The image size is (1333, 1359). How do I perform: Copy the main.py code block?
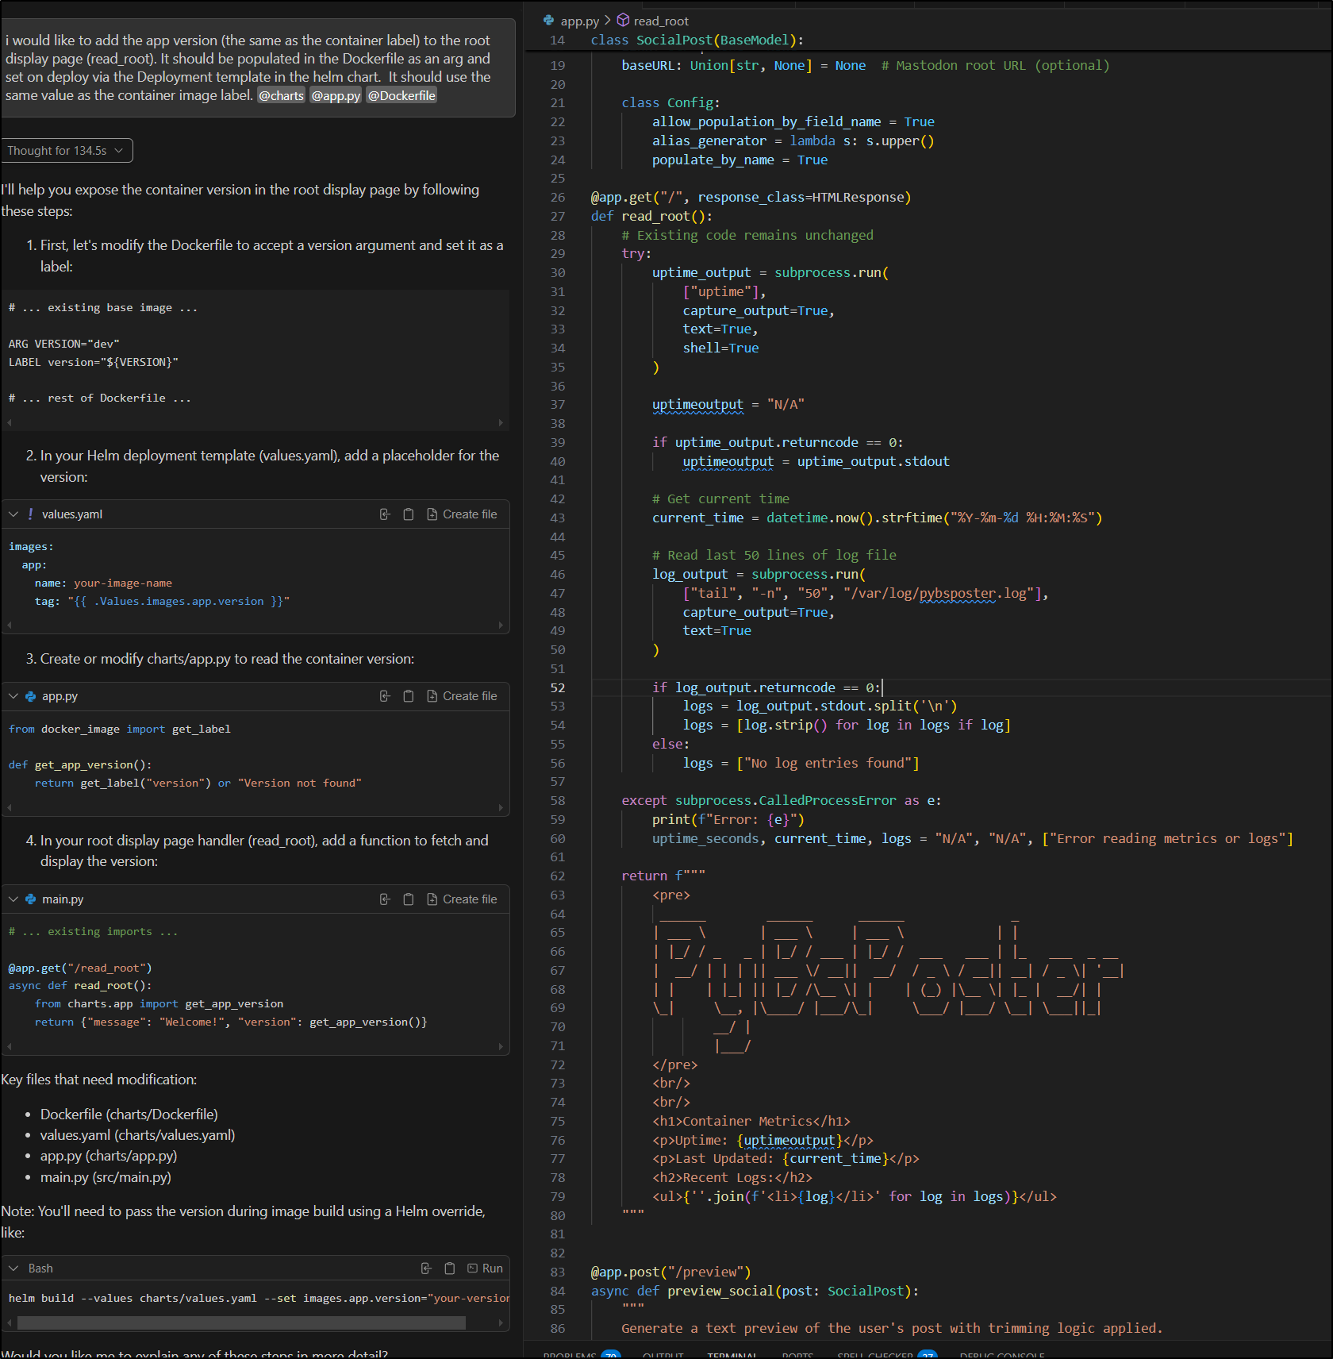[x=409, y=899]
